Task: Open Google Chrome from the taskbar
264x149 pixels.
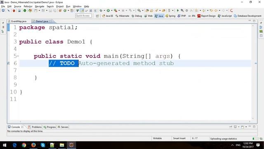Action: 24,145
